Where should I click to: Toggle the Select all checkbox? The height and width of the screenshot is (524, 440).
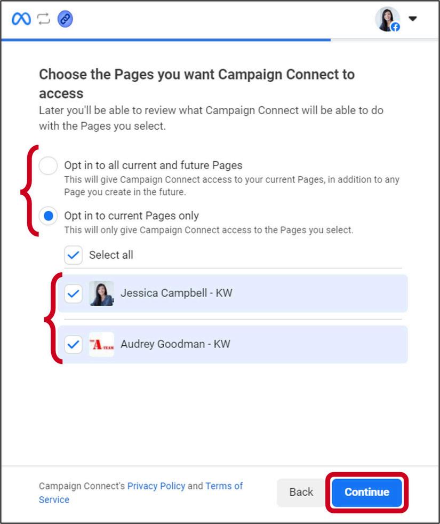pos(73,255)
